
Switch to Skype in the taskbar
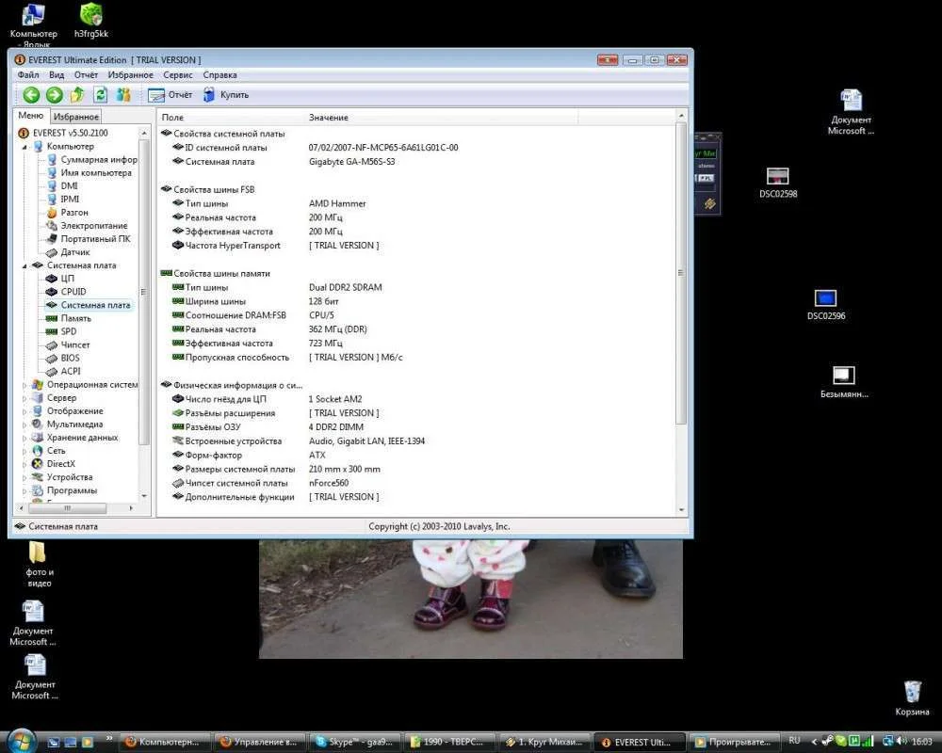click(353, 742)
